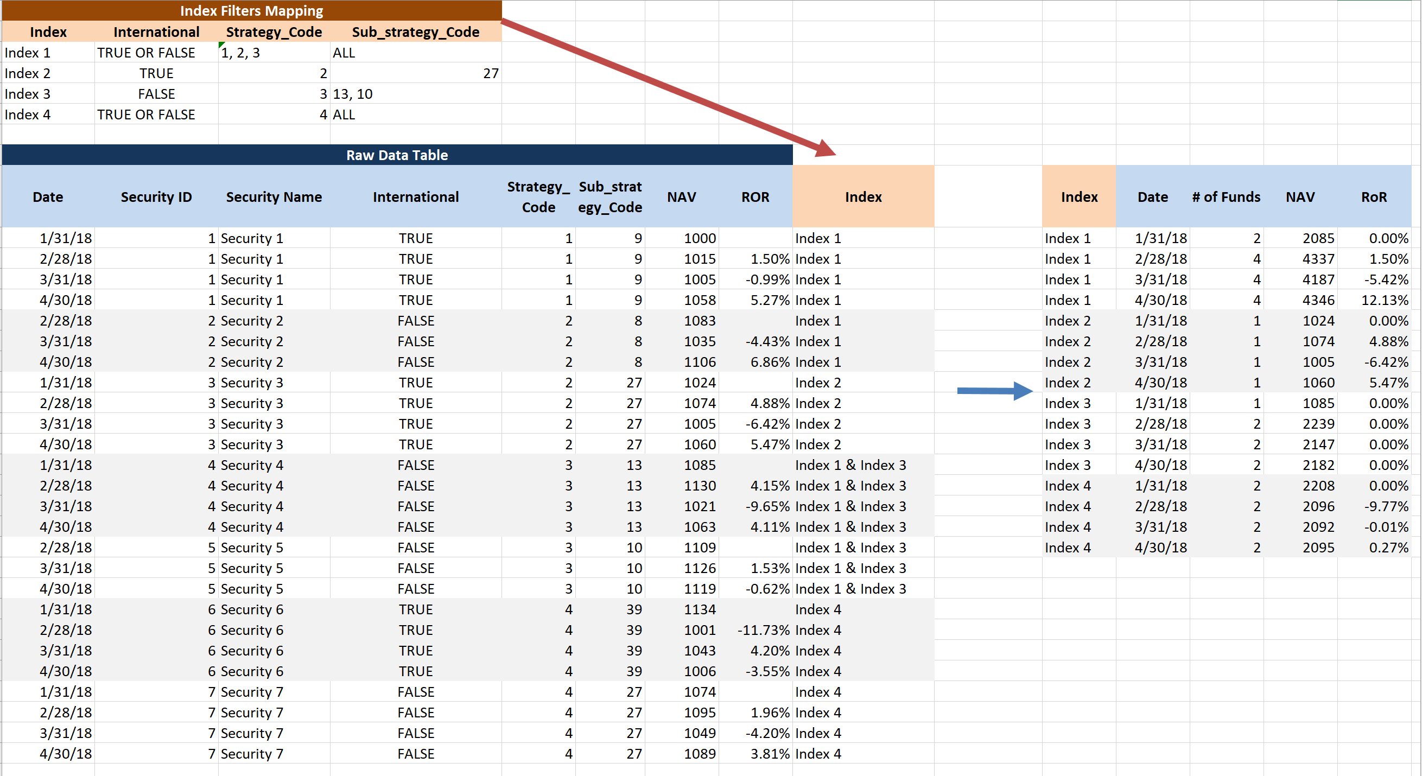
Task: Select the International column header
Action: [x=416, y=197]
